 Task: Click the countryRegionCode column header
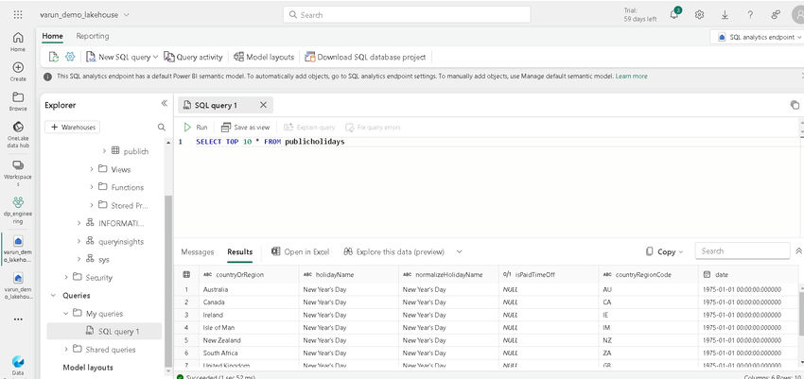coord(648,274)
